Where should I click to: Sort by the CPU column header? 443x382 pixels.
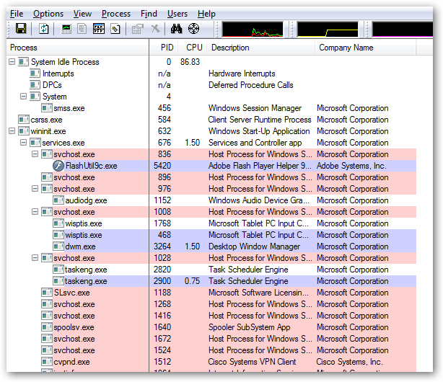[x=194, y=48]
